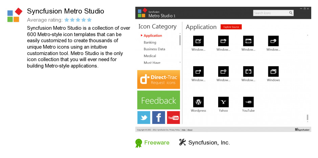Click the Metro Studio logo in title bar
The width and height of the screenshot is (318, 158).
coord(142,12)
